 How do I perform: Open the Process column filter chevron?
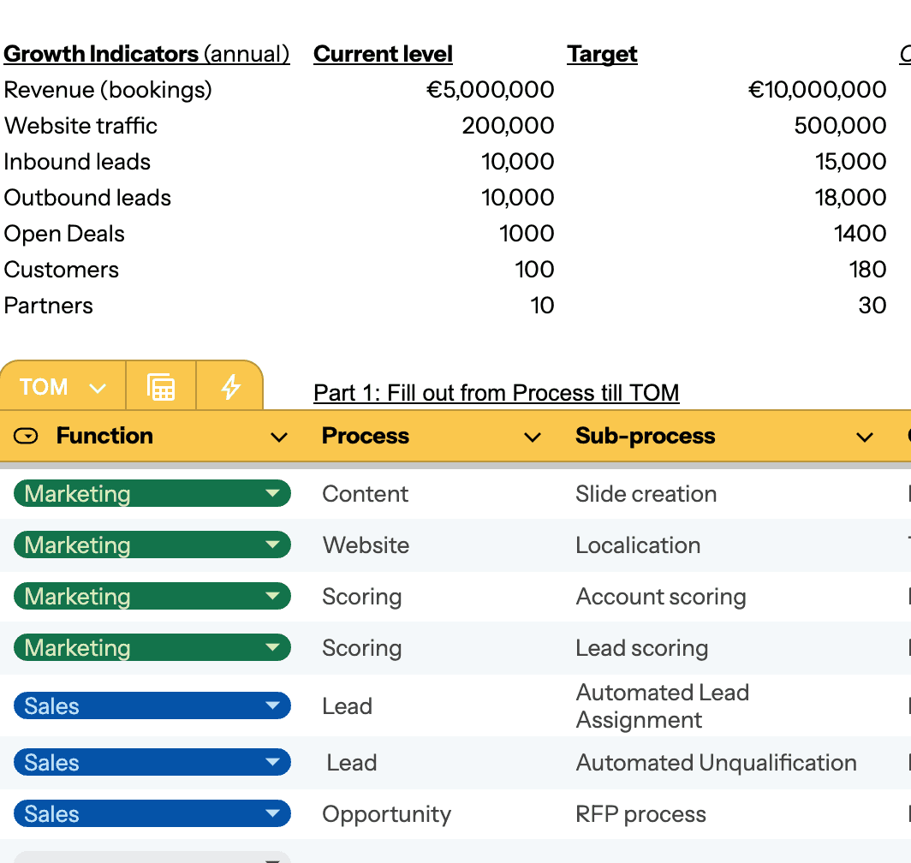click(533, 437)
